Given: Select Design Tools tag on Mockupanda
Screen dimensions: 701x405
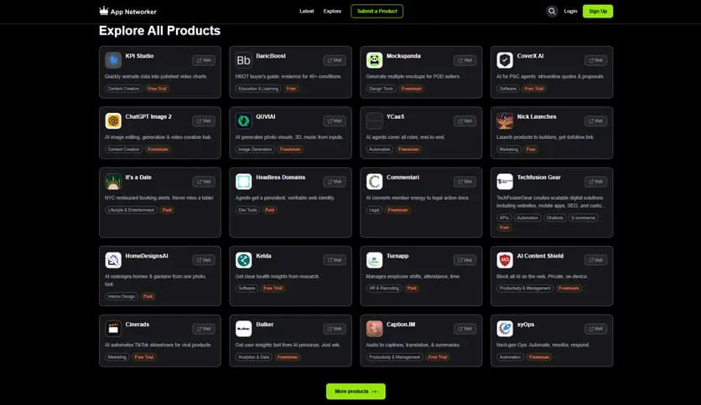Looking at the screenshot, I should pos(381,89).
